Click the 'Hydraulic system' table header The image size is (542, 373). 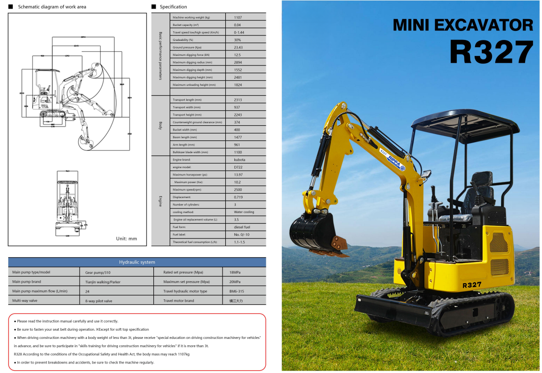[x=137, y=262]
